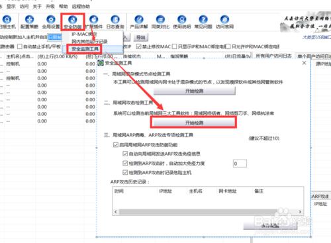Image resolution: width=331 pixels, height=243 pixels.
Task: Click the 导出 export button
Action: [141, 37]
